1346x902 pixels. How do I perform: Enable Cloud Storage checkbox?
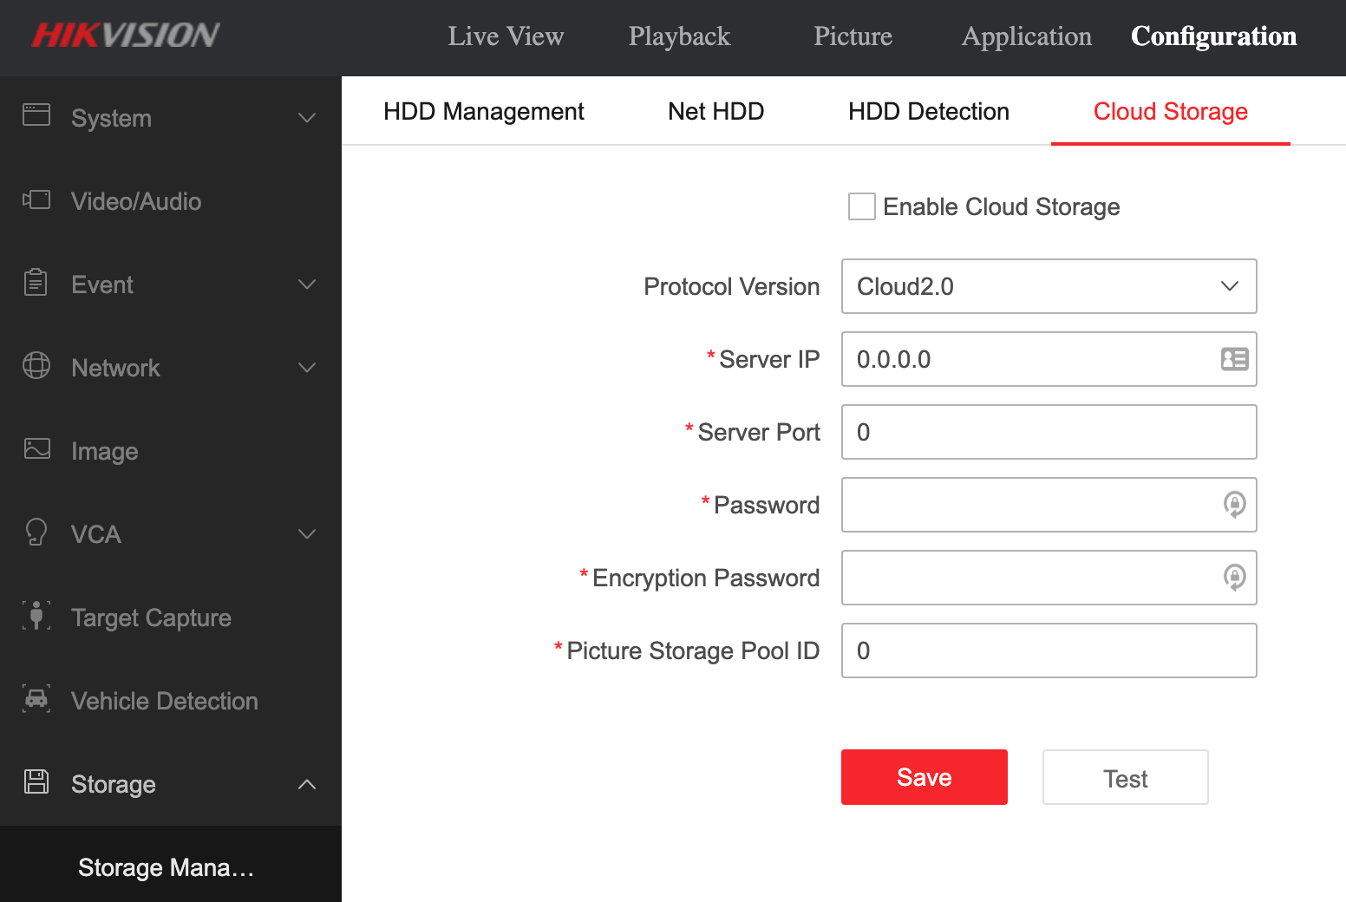click(861, 206)
